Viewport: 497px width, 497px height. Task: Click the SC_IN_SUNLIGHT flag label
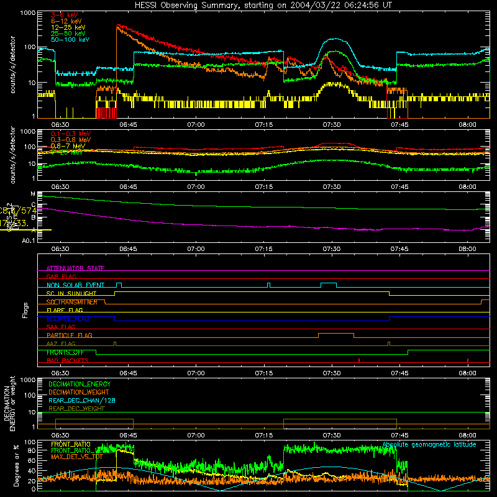[71, 293]
